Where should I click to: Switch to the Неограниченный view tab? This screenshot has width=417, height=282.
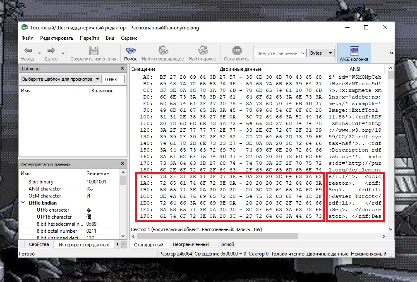191,244
